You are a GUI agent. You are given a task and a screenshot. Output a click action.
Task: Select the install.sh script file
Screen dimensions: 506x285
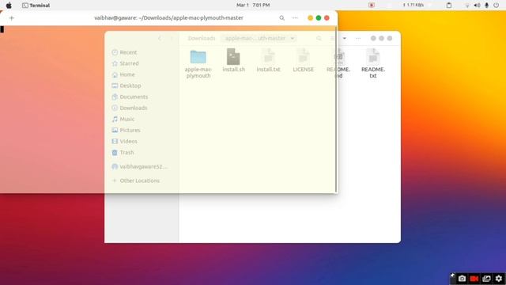click(233, 57)
